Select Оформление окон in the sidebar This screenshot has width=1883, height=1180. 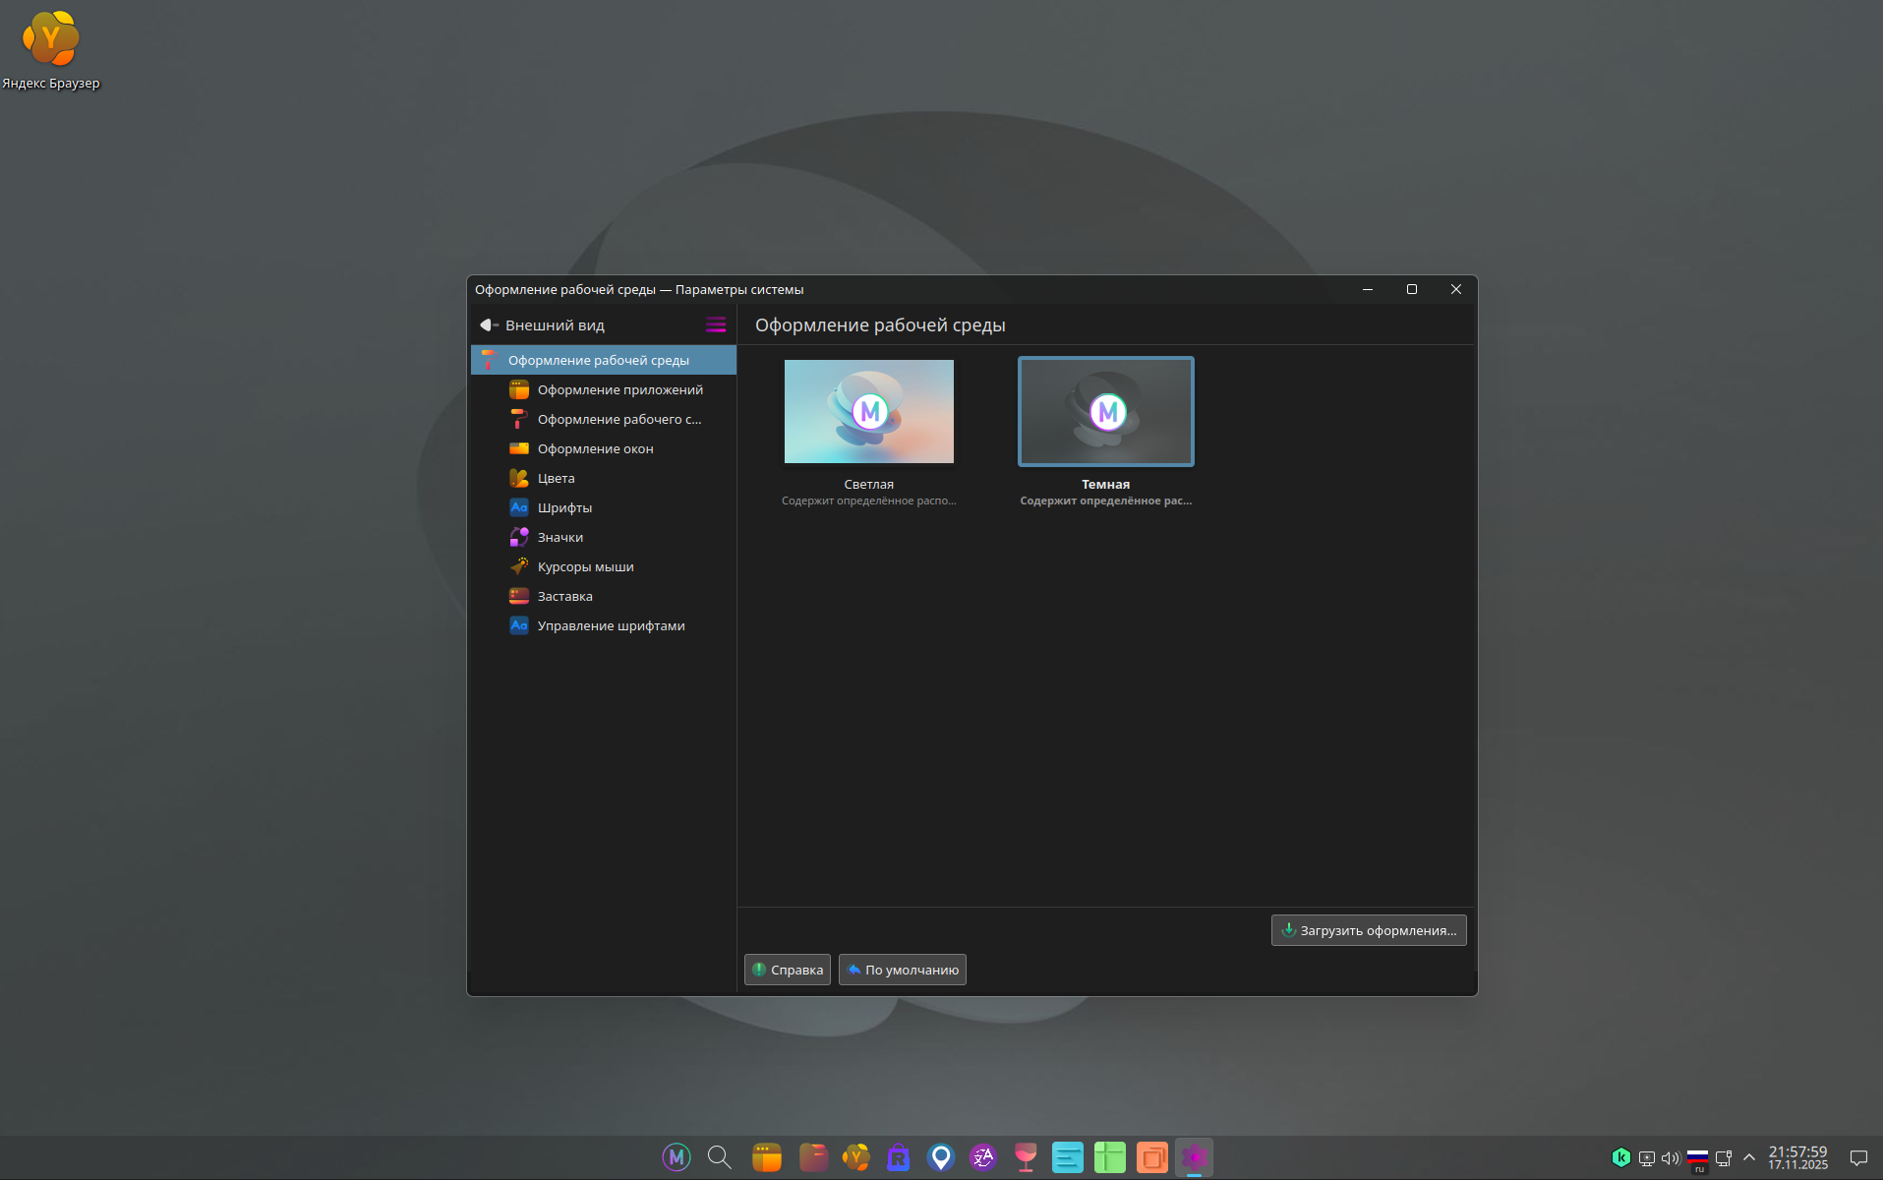pos(595,449)
